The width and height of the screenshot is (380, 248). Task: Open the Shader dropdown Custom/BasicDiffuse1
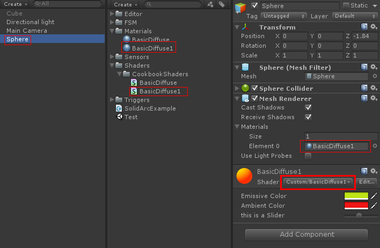click(x=319, y=182)
